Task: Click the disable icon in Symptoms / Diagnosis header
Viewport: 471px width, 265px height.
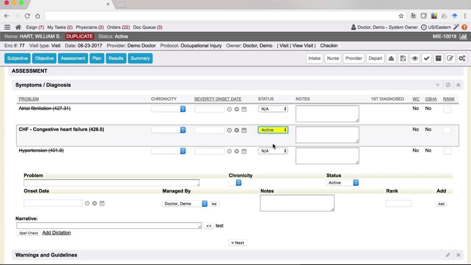Action: (448, 85)
